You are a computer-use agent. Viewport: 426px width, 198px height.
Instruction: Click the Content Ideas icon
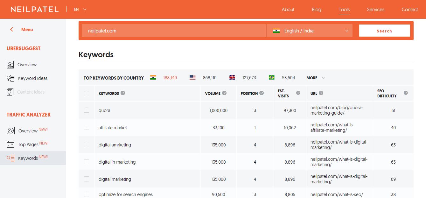click(x=10, y=92)
